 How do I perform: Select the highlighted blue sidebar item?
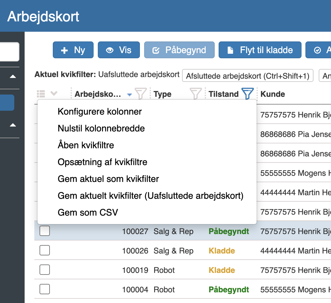pyautogui.click(x=7, y=103)
